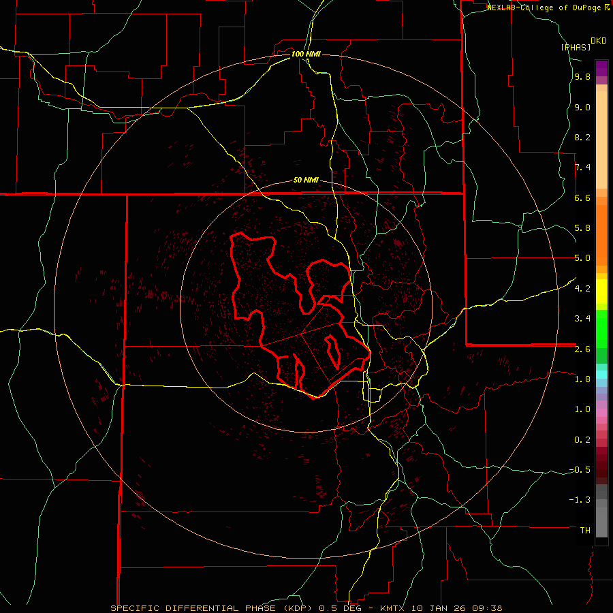
Task: Click the 0.2 scale value
Action: point(582,439)
